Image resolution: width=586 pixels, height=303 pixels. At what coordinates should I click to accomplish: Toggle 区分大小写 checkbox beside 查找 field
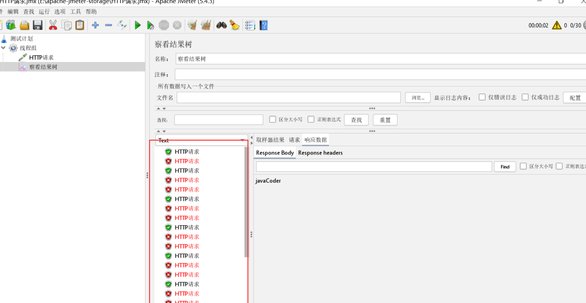[273, 119]
